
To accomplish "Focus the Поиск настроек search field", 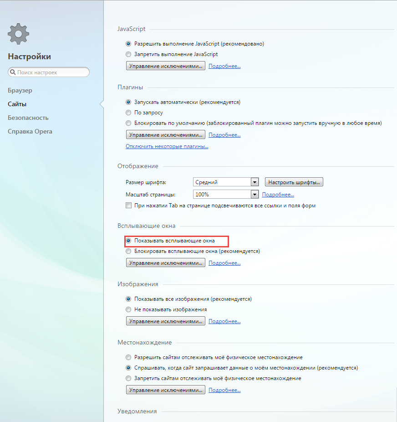I will [x=49, y=72].
